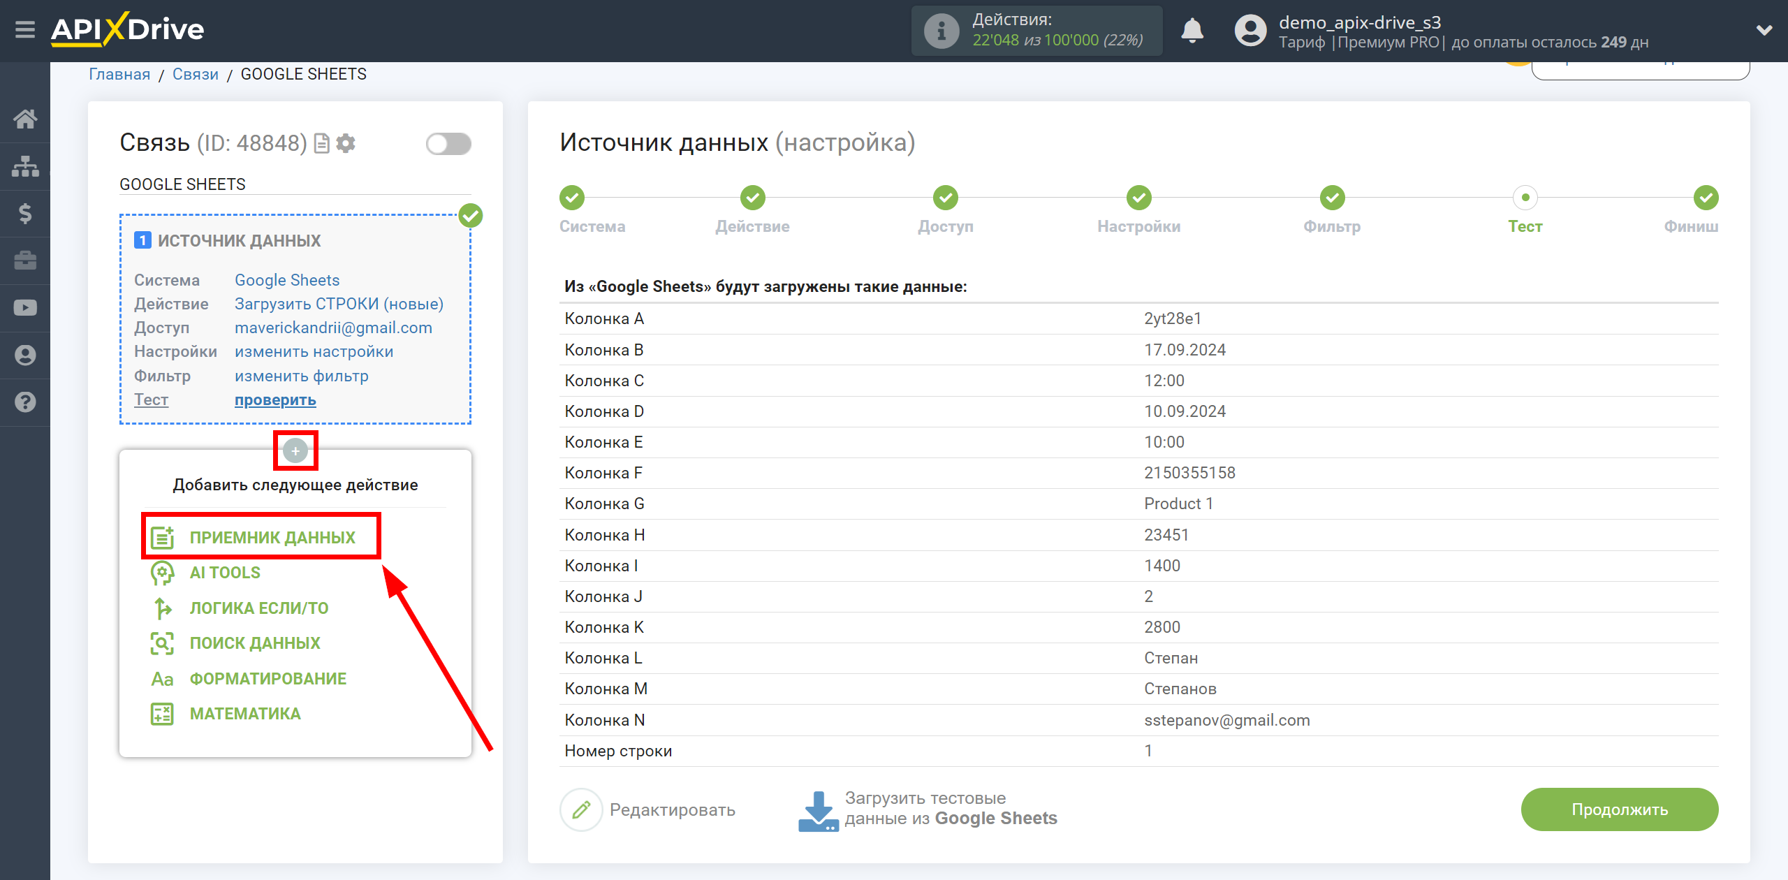The height and width of the screenshot is (880, 1788).
Task: Expand the account dropdown chevron
Action: (1764, 30)
